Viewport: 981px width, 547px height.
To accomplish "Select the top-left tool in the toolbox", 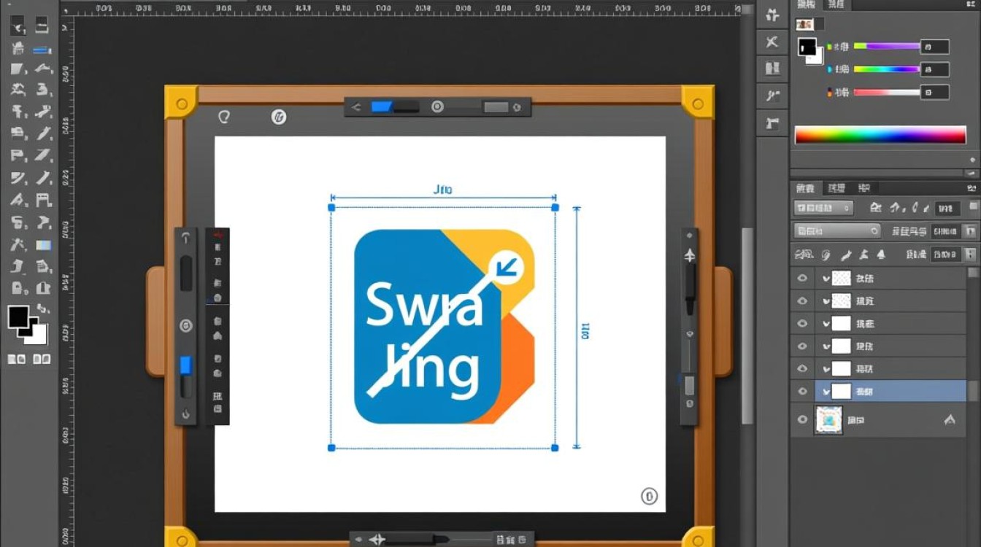I will (18, 26).
